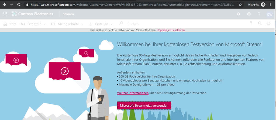Open the Erstellen dropdown chevron
Image resolution: width=276 pixels, height=120 pixels.
point(112,24)
